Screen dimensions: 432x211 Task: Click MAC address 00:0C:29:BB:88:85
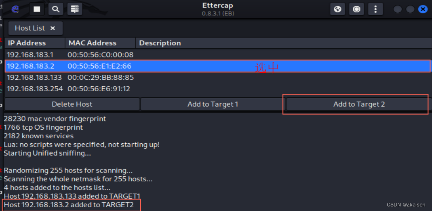click(x=101, y=78)
